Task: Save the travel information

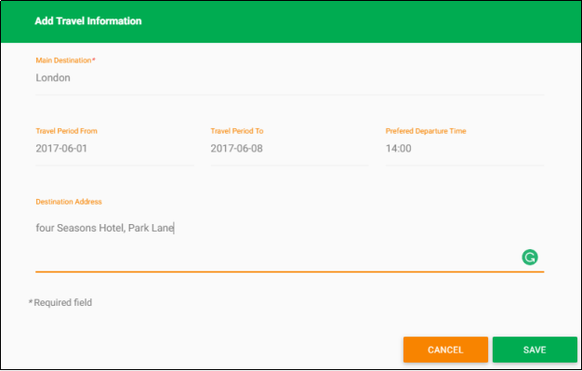Action: tap(535, 350)
